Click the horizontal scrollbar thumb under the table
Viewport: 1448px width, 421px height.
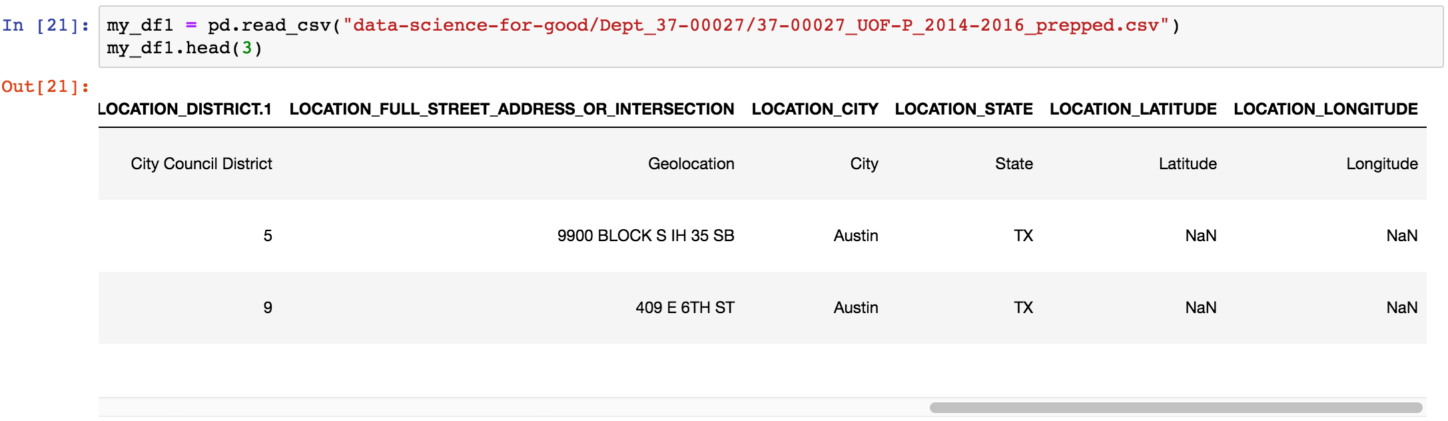tap(1176, 408)
